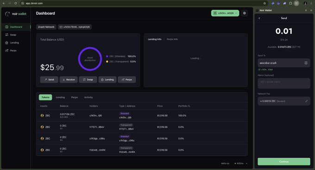Image resolution: width=315 pixels, height=170 pixels.
Task: Edit the network fee with the pencil icon
Action: tap(306, 101)
